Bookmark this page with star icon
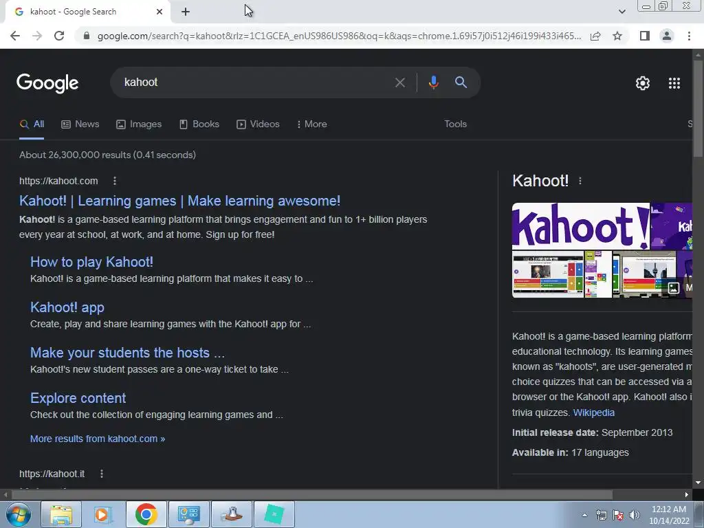704x528 pixels. coord(617,36)
